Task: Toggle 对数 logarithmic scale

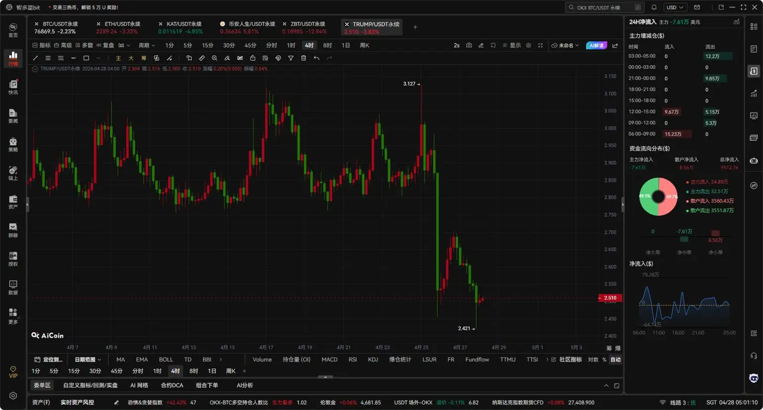Action: (593, 359)
